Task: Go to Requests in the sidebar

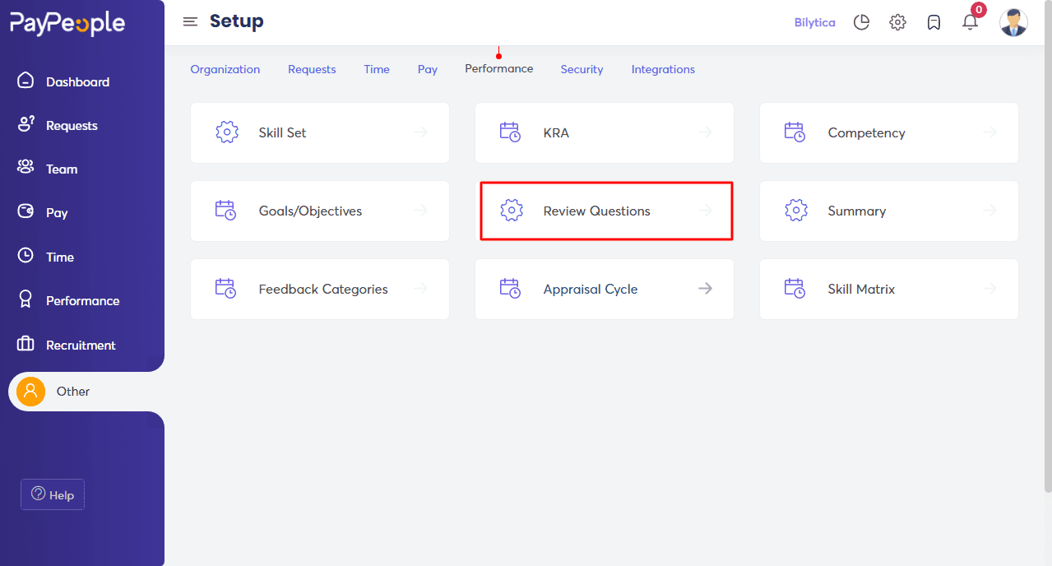Action: (72, 125)
